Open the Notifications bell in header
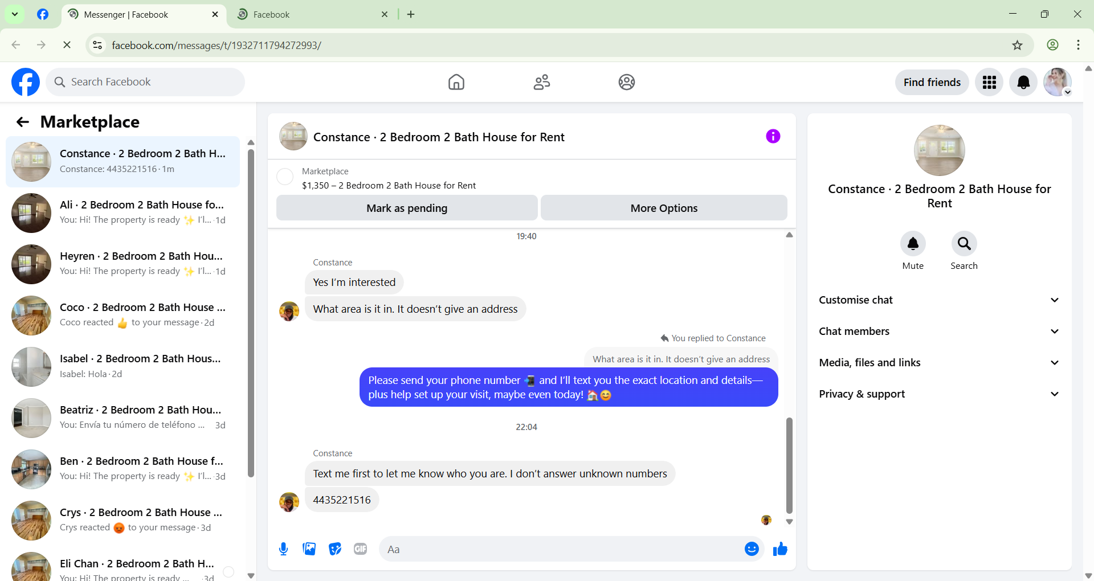1094x581 pixels. pyautogui.click(x=1023, y=82)
